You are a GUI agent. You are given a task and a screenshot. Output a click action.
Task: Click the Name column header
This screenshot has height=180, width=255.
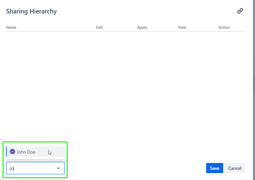(x=11, y=27)
